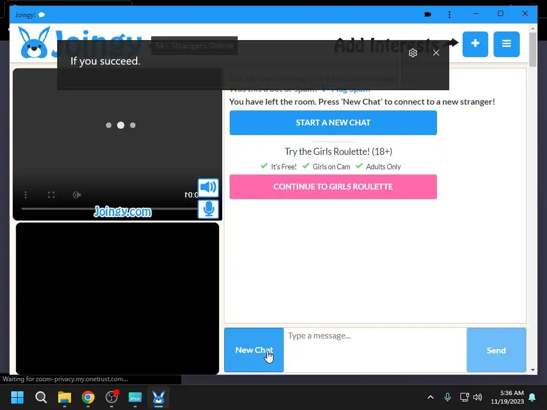Open title bar three-dot menu
The width and height of the screenshot is (547, 410).
click(449, 14)
